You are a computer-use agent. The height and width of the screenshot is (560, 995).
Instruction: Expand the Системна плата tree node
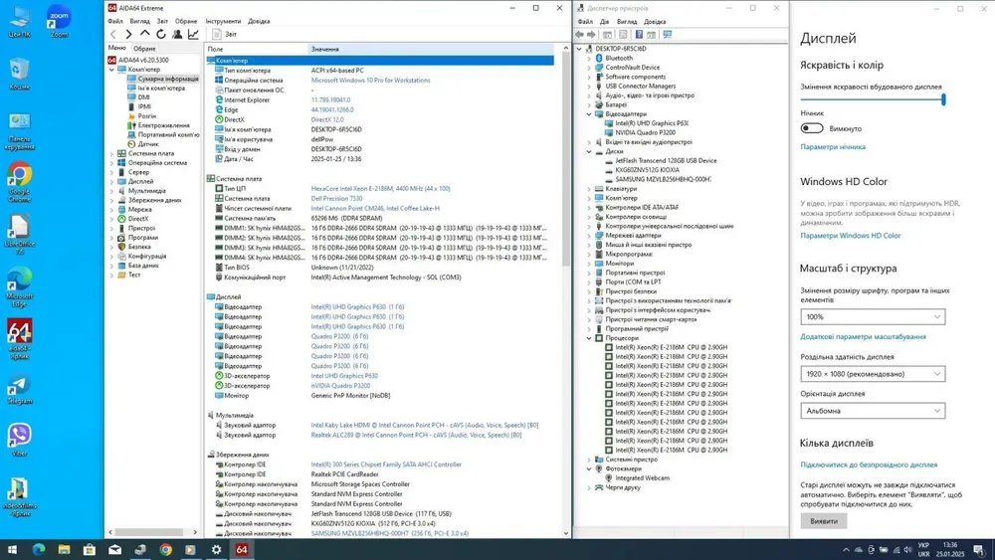pyautogui.click(x=111, y=153)
